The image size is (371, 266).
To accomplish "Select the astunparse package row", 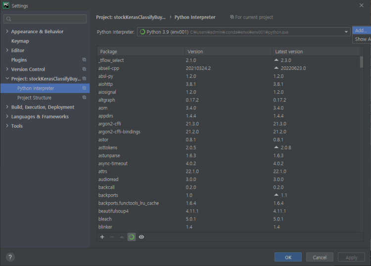I will tap(229, 156).
